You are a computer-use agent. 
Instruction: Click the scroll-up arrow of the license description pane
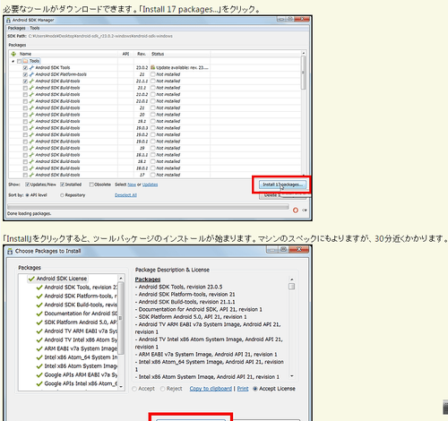292,279
